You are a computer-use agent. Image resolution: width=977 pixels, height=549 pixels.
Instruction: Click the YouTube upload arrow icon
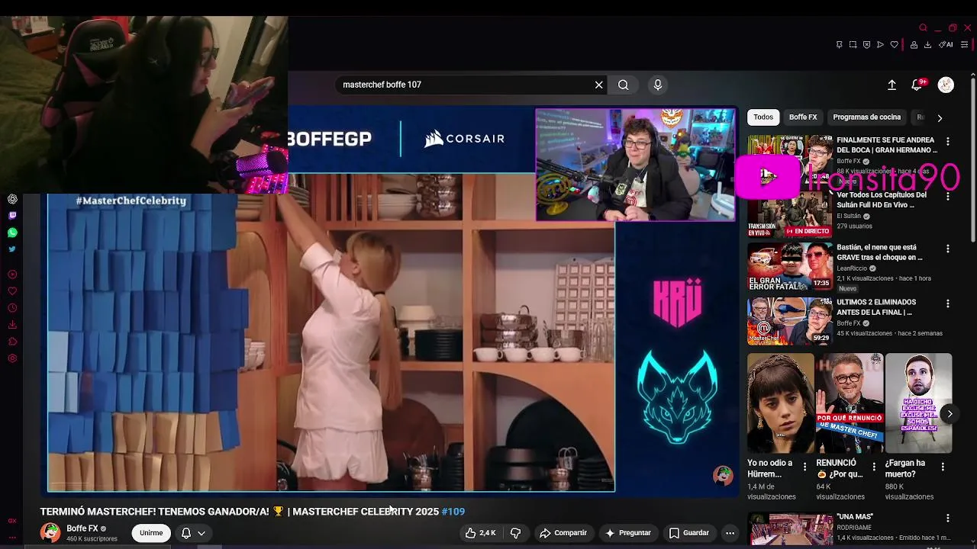click(x=892, y=85)
